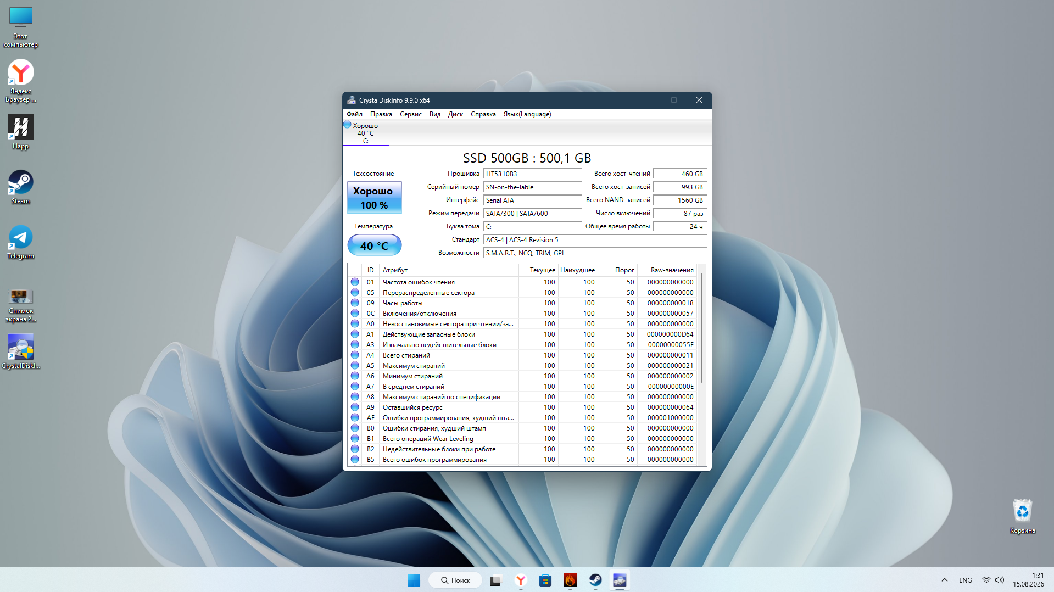The width and height of the screenshot is (1054, 592).
Task: Click status icon of attribute 09 Часы работы
Action: pyautogui.click(x=355, y=303)
